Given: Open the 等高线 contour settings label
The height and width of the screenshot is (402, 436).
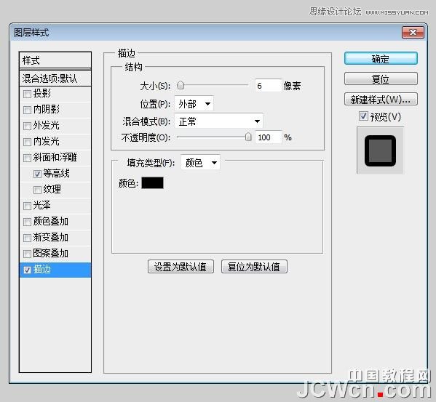Looking at the screenshot, I should 56,174.
